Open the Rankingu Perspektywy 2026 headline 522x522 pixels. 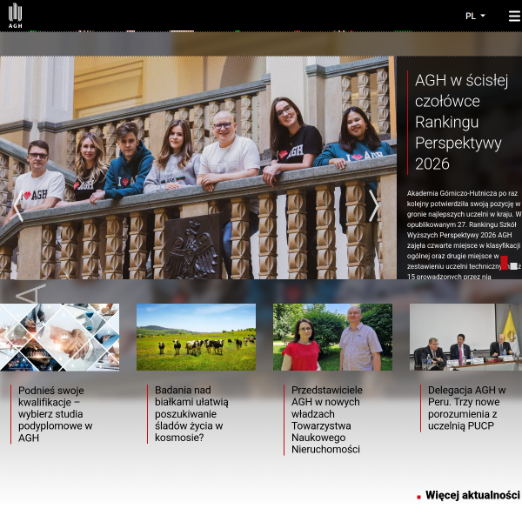(461, 122)
